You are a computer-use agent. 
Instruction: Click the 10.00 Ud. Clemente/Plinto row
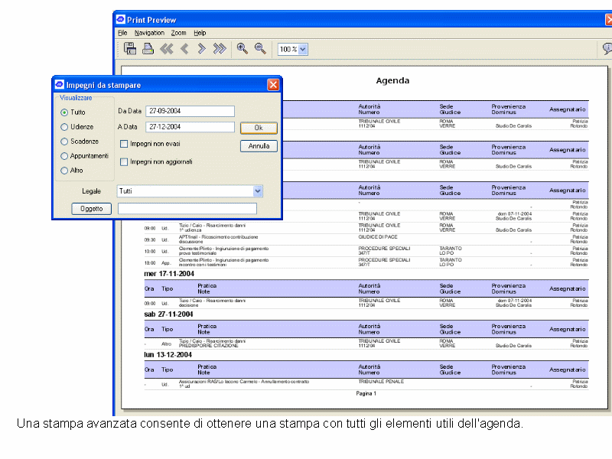(366, 251)
